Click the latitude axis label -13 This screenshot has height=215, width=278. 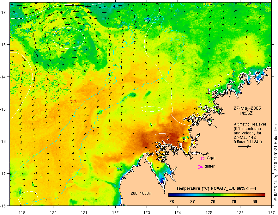(x=3, y=45)
